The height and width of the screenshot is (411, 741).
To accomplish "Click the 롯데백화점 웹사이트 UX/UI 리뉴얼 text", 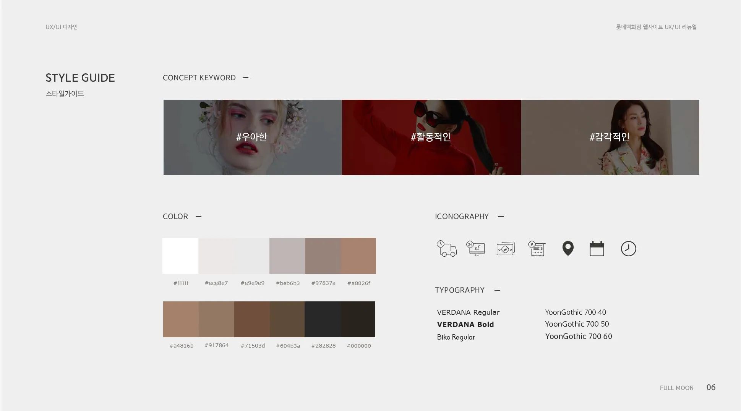I will [656, 27].
